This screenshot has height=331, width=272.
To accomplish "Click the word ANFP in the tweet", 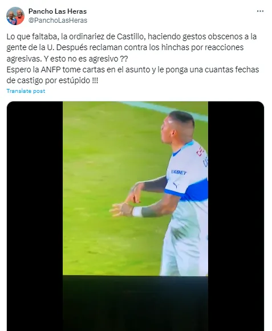I will pyautogui.click(x=50, y=70).
